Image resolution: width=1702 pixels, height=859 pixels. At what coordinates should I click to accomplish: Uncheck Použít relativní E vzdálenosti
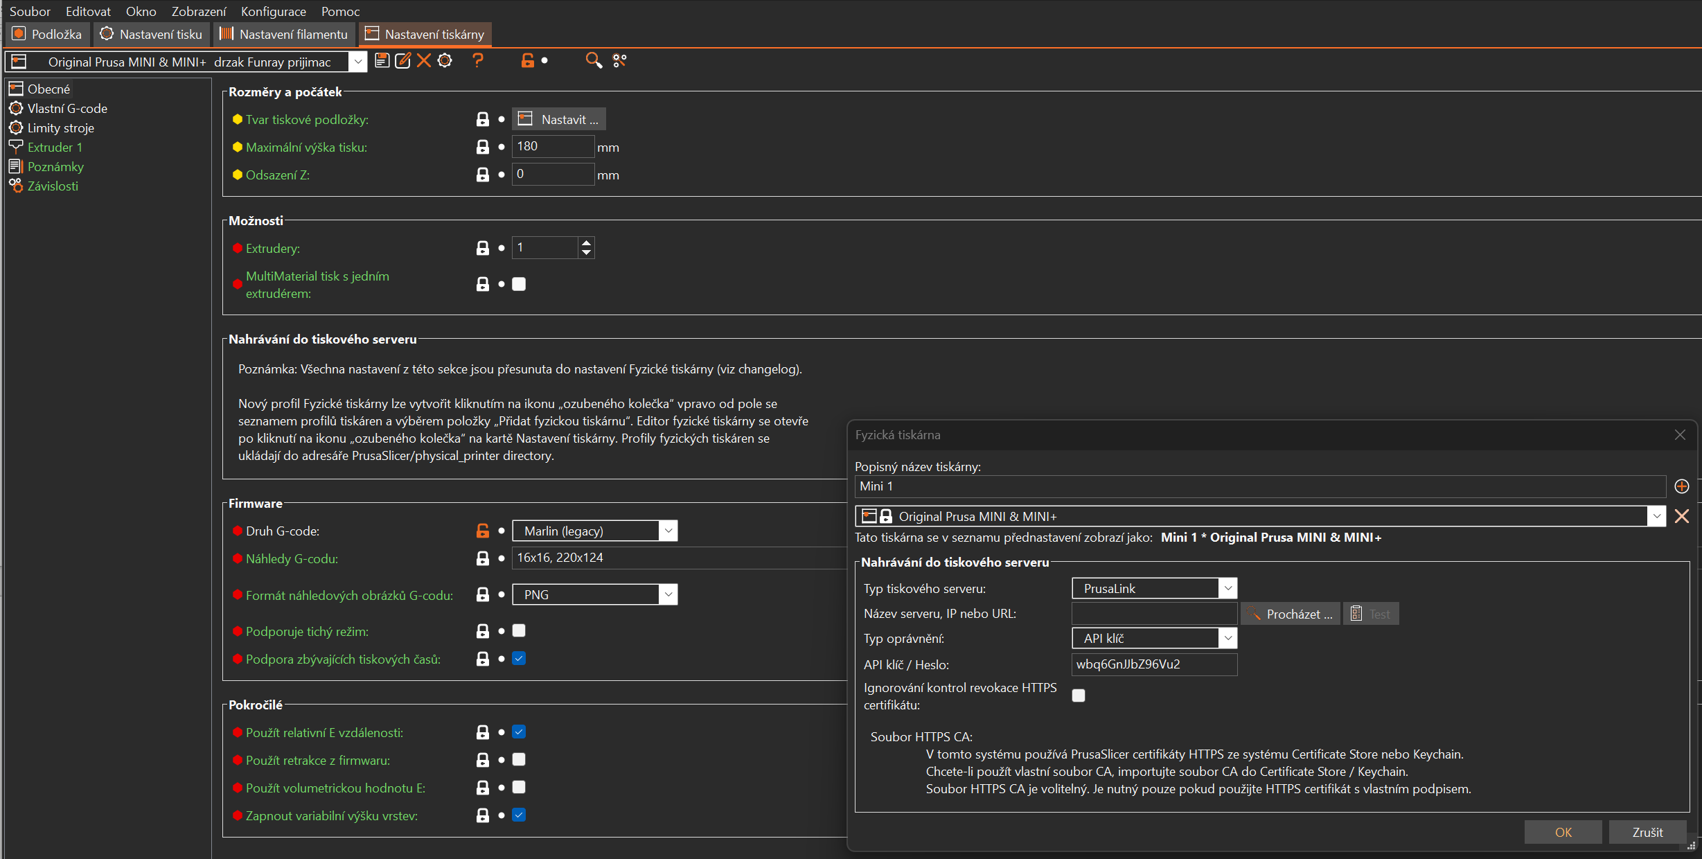click(519, 732)
